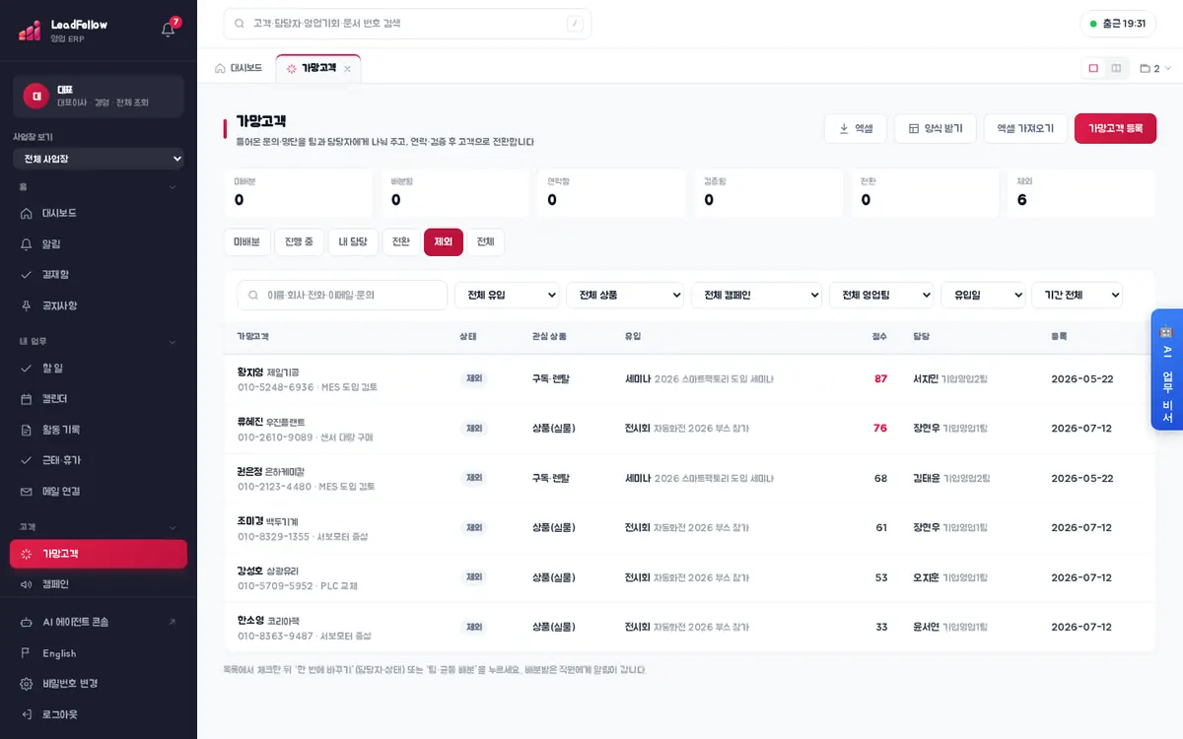Launch AI 에이전트 콘솔 from sidebar
1183x739 pixels.
pyautogui.click(x=99, y=622)
